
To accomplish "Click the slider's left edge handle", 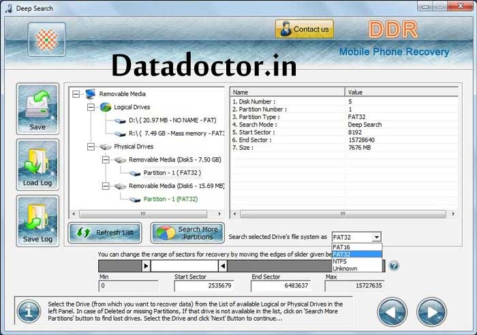I will click(x=146, y=266).
